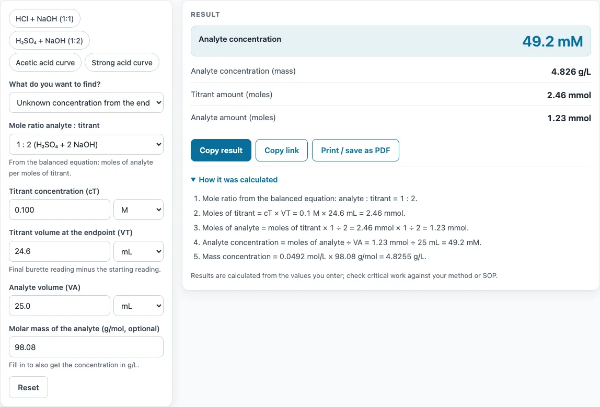600x407 pixels.
Task: Choose the H₂SO₄ + NaOH (1:2) preset
Action: (49, 41)
